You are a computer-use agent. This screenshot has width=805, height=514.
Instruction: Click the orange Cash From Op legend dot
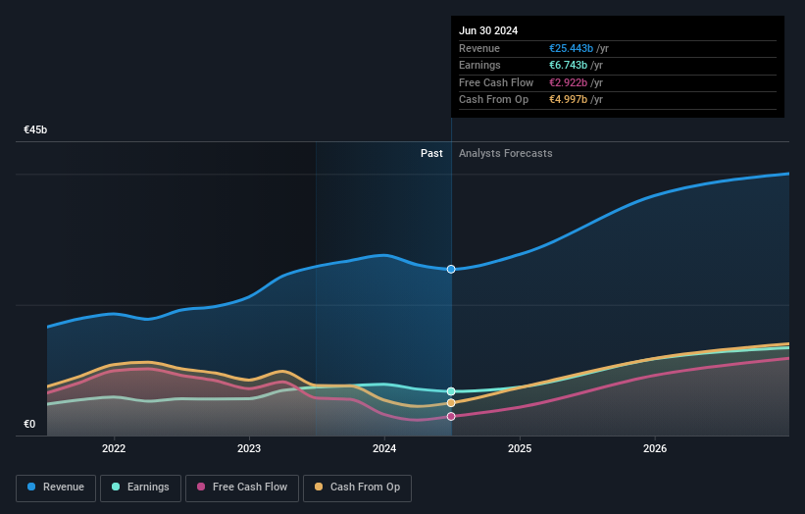click(319, 487)
